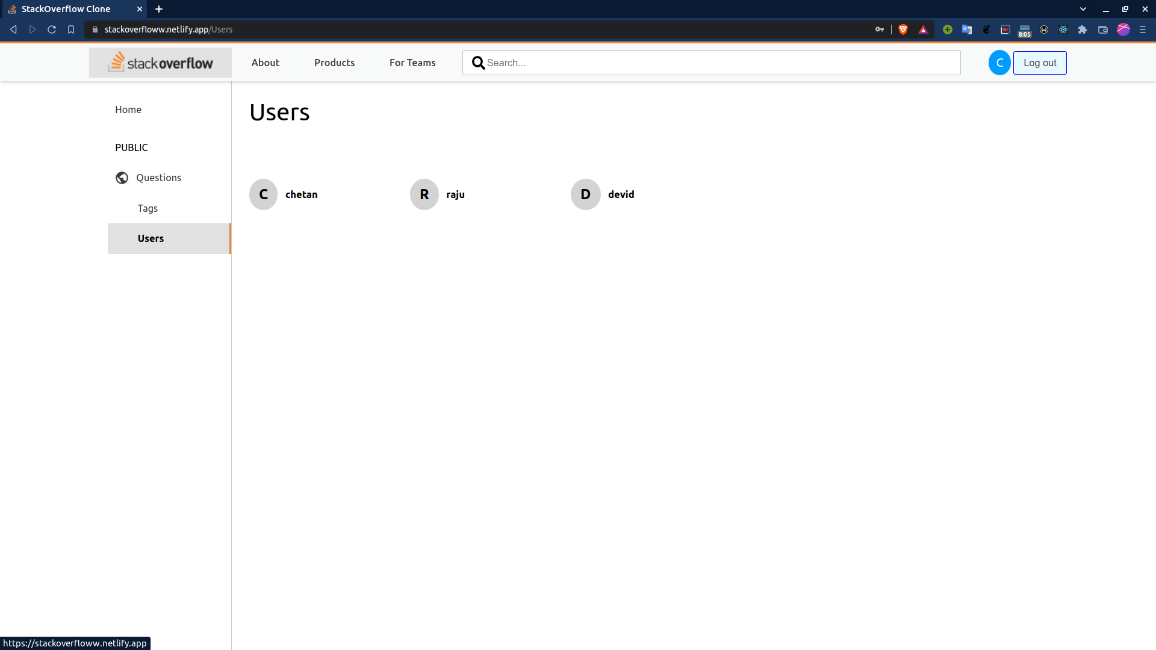Expand the tab search chevron
Image resolution: width=1156 pixels, height=650 pixels.
pos(1083,9)
